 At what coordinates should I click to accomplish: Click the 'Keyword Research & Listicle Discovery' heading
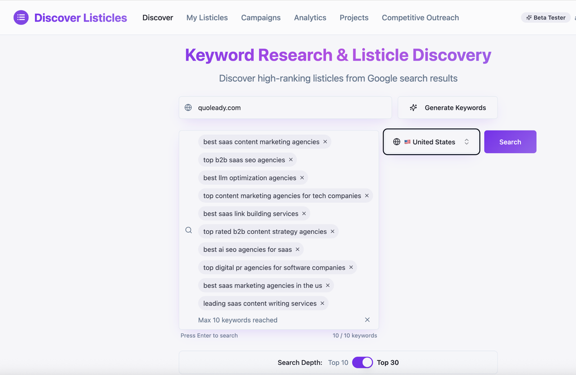pyautogui.click(x=338, y=55)
